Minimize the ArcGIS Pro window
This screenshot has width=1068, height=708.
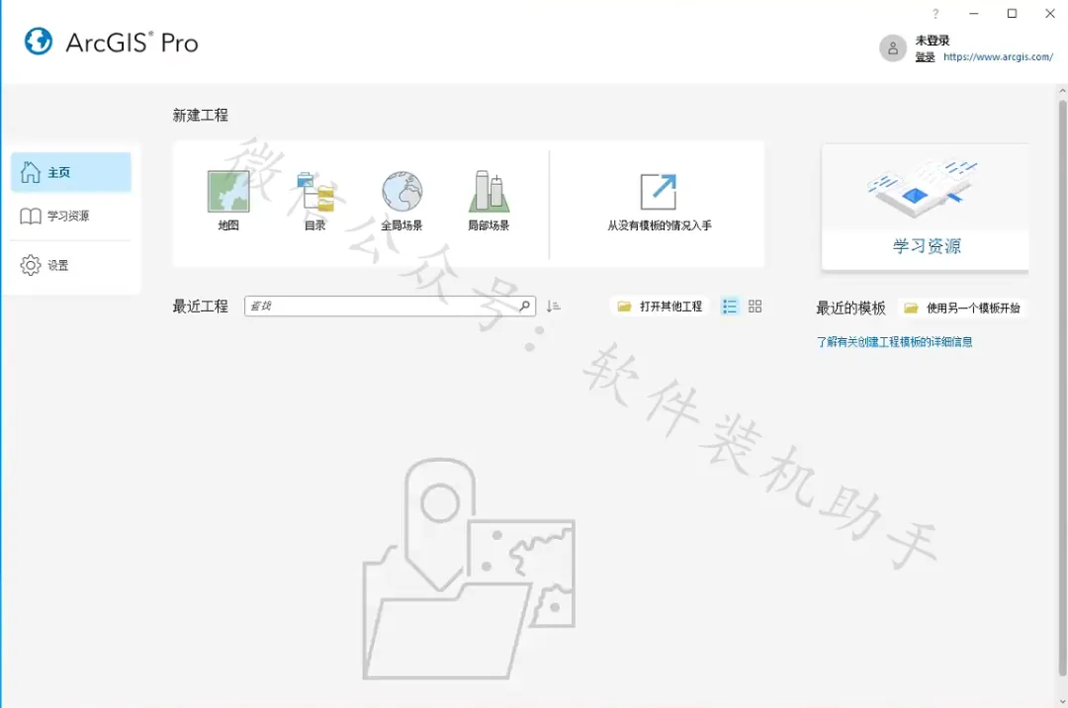coord(974,14)
